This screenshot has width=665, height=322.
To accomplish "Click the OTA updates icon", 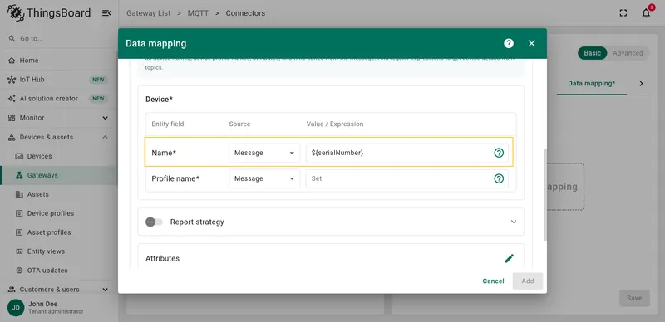I will click(19, 271).
